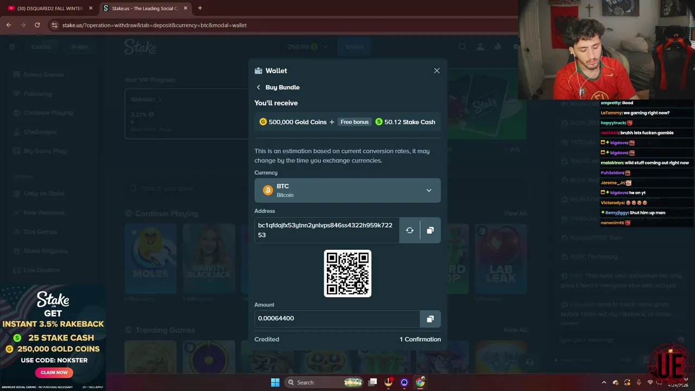The height and width of the screenshot is (391, 695).
Task: Open the MOLES game thumbnail
Action: [150, 259]
